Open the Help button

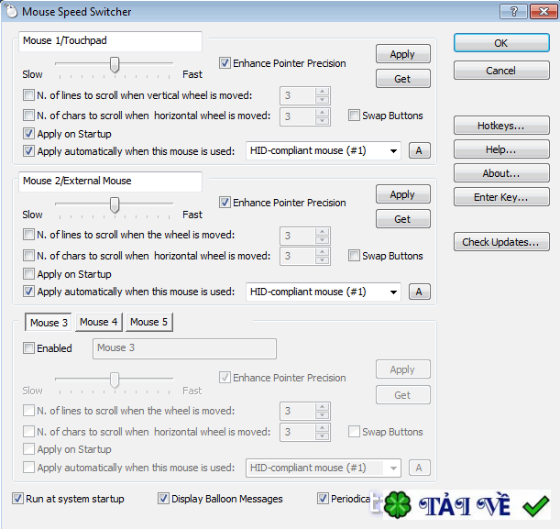(501, 149)
